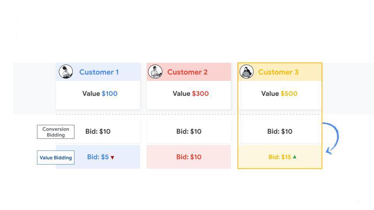The image size is (374, 210).
Task: Click the Customer 1 header
Action: pyautogui.click(x=99, y=72)
